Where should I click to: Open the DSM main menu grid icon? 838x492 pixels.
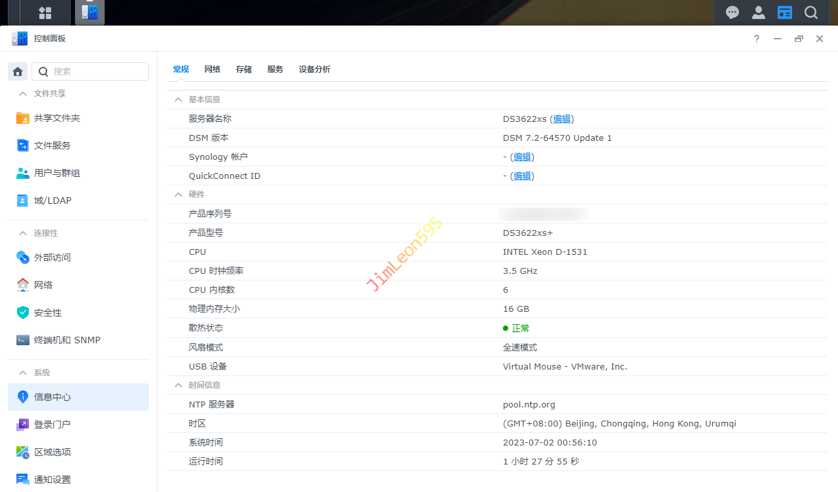pyautogui.click(x=45, y=12)
